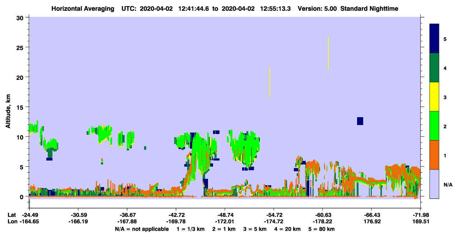Viewport: 467px width, 239px height.
Task: Click the 'Lat' row label
Action: pyautogui.click(x=11, y=215)
